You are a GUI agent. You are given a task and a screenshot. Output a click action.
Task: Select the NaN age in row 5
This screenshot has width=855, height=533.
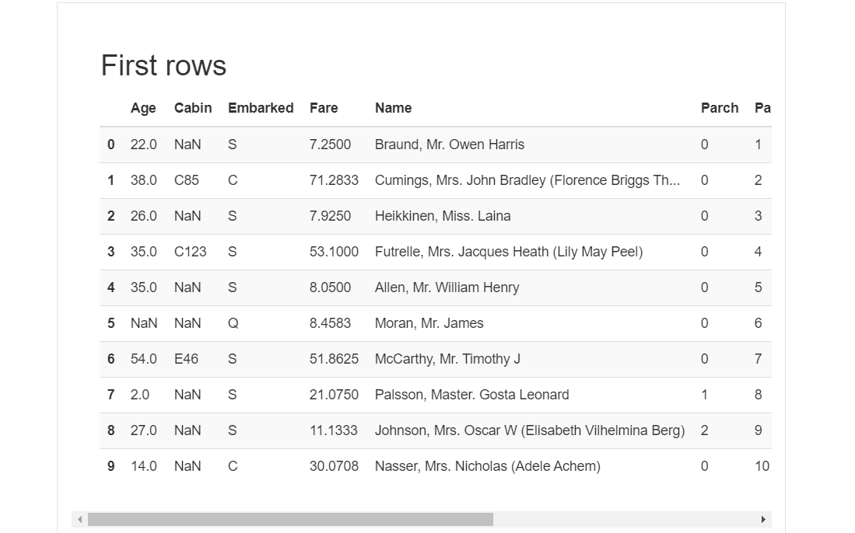click(143, 323)
